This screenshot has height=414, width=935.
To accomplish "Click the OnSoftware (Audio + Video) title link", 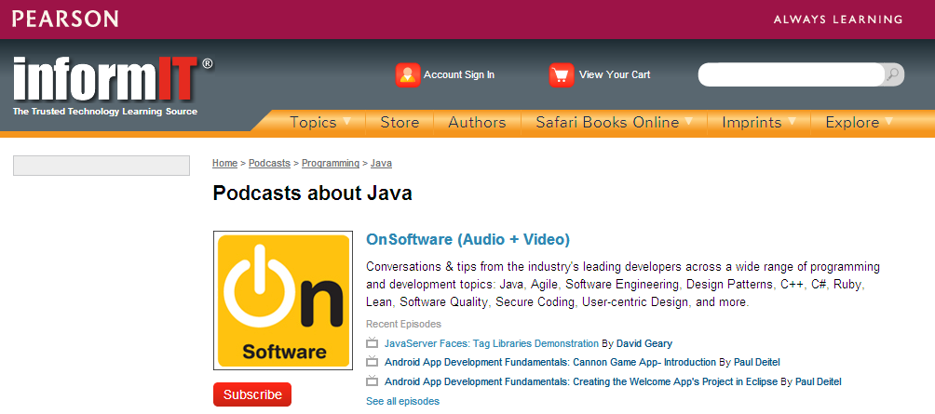I will click(x=467, y=239).
